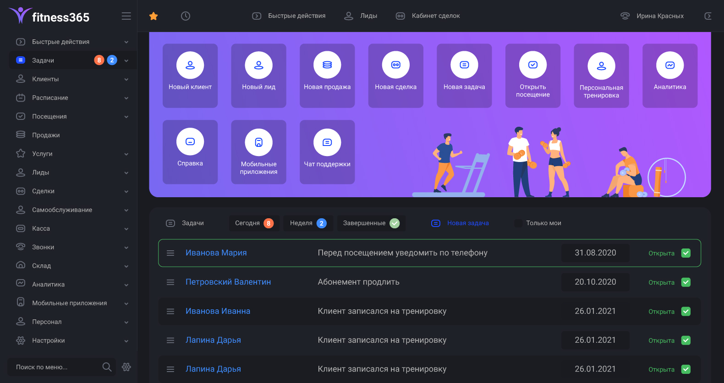Viewport: 724px width, 383px height.
Task: Check off the 26.01.2021 Лапина Дарья task above the last row
Action: pos(686,340)
